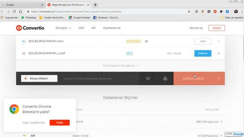Bookmark this page with star icon
This screenshot has width=244, height=137.
coord(189,11)
